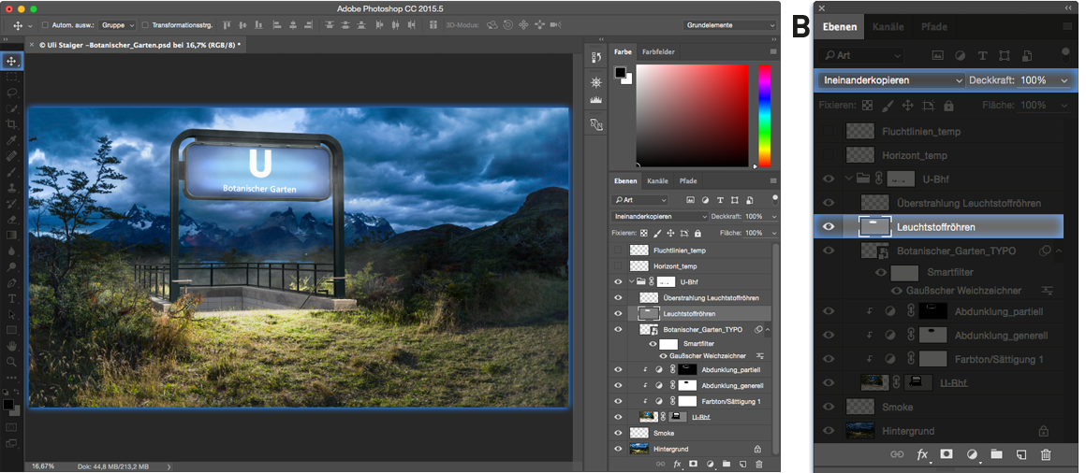Open the History panel icon in the dock
Screen dimensions: 1086x473
click(595, 58)
